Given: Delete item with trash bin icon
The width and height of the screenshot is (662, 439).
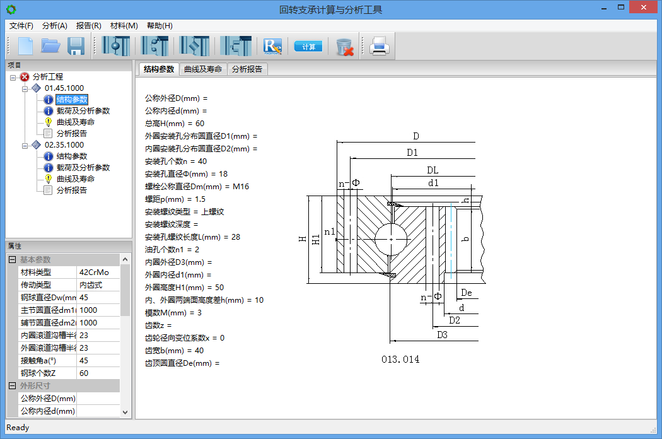Looking at the screenshot, I should [x=344, y=47].
